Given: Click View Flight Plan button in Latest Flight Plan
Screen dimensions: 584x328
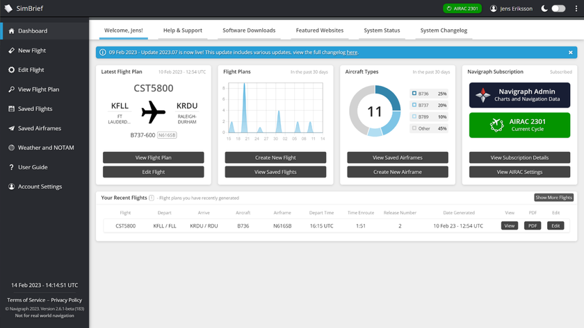Looking at the screenshot, I should (154, 157).
